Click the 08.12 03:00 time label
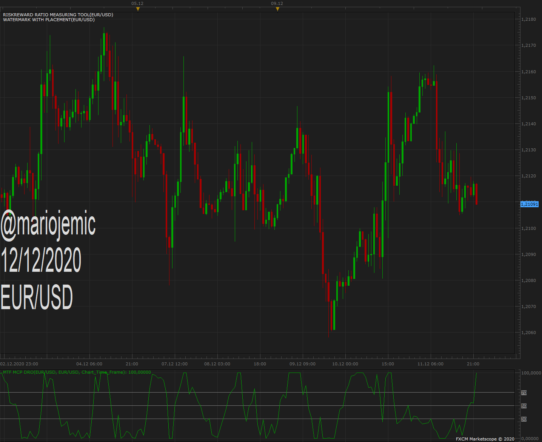Screen dimensions: 542x442 (x=217, y=364)
